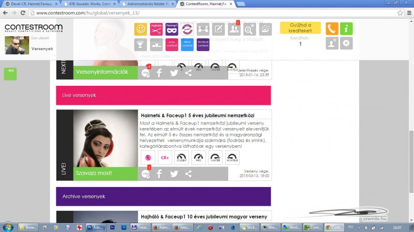Open the grey friends icon with red badge
The image size is (414, 232).
pos(234,29)
